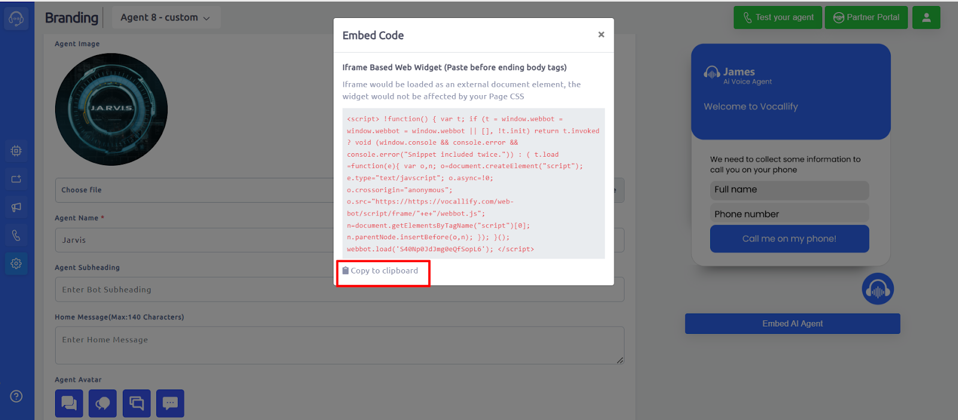Viewport: 958px width, 420px height.
Task: Click the "Embed AI Agent" button
Action: coord(792,324)
